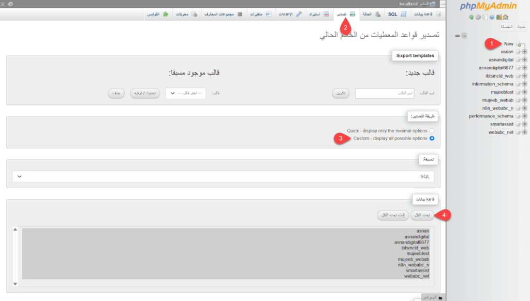The height and width of the screenshot is (301, 530).
Task: Click the arrow icon to hide navigation panel
Action: click(443, 4)
